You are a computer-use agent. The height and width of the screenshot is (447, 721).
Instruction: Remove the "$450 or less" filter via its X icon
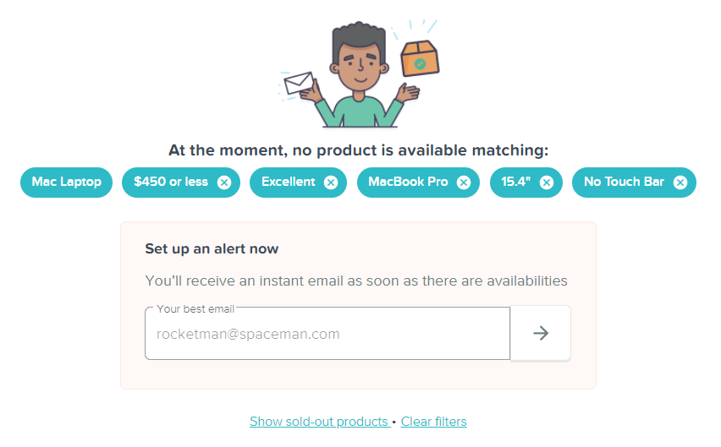[x=224, y=183]
